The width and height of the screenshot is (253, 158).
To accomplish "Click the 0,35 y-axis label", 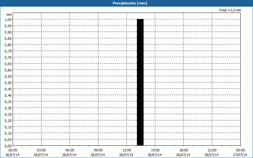I will tap(8, 101).
